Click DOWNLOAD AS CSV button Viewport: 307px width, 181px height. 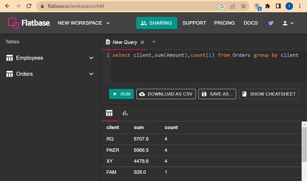pyautogui.click(x=166, y=94)
